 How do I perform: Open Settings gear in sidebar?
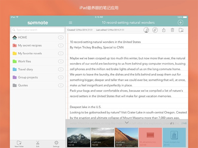[56, 144]
